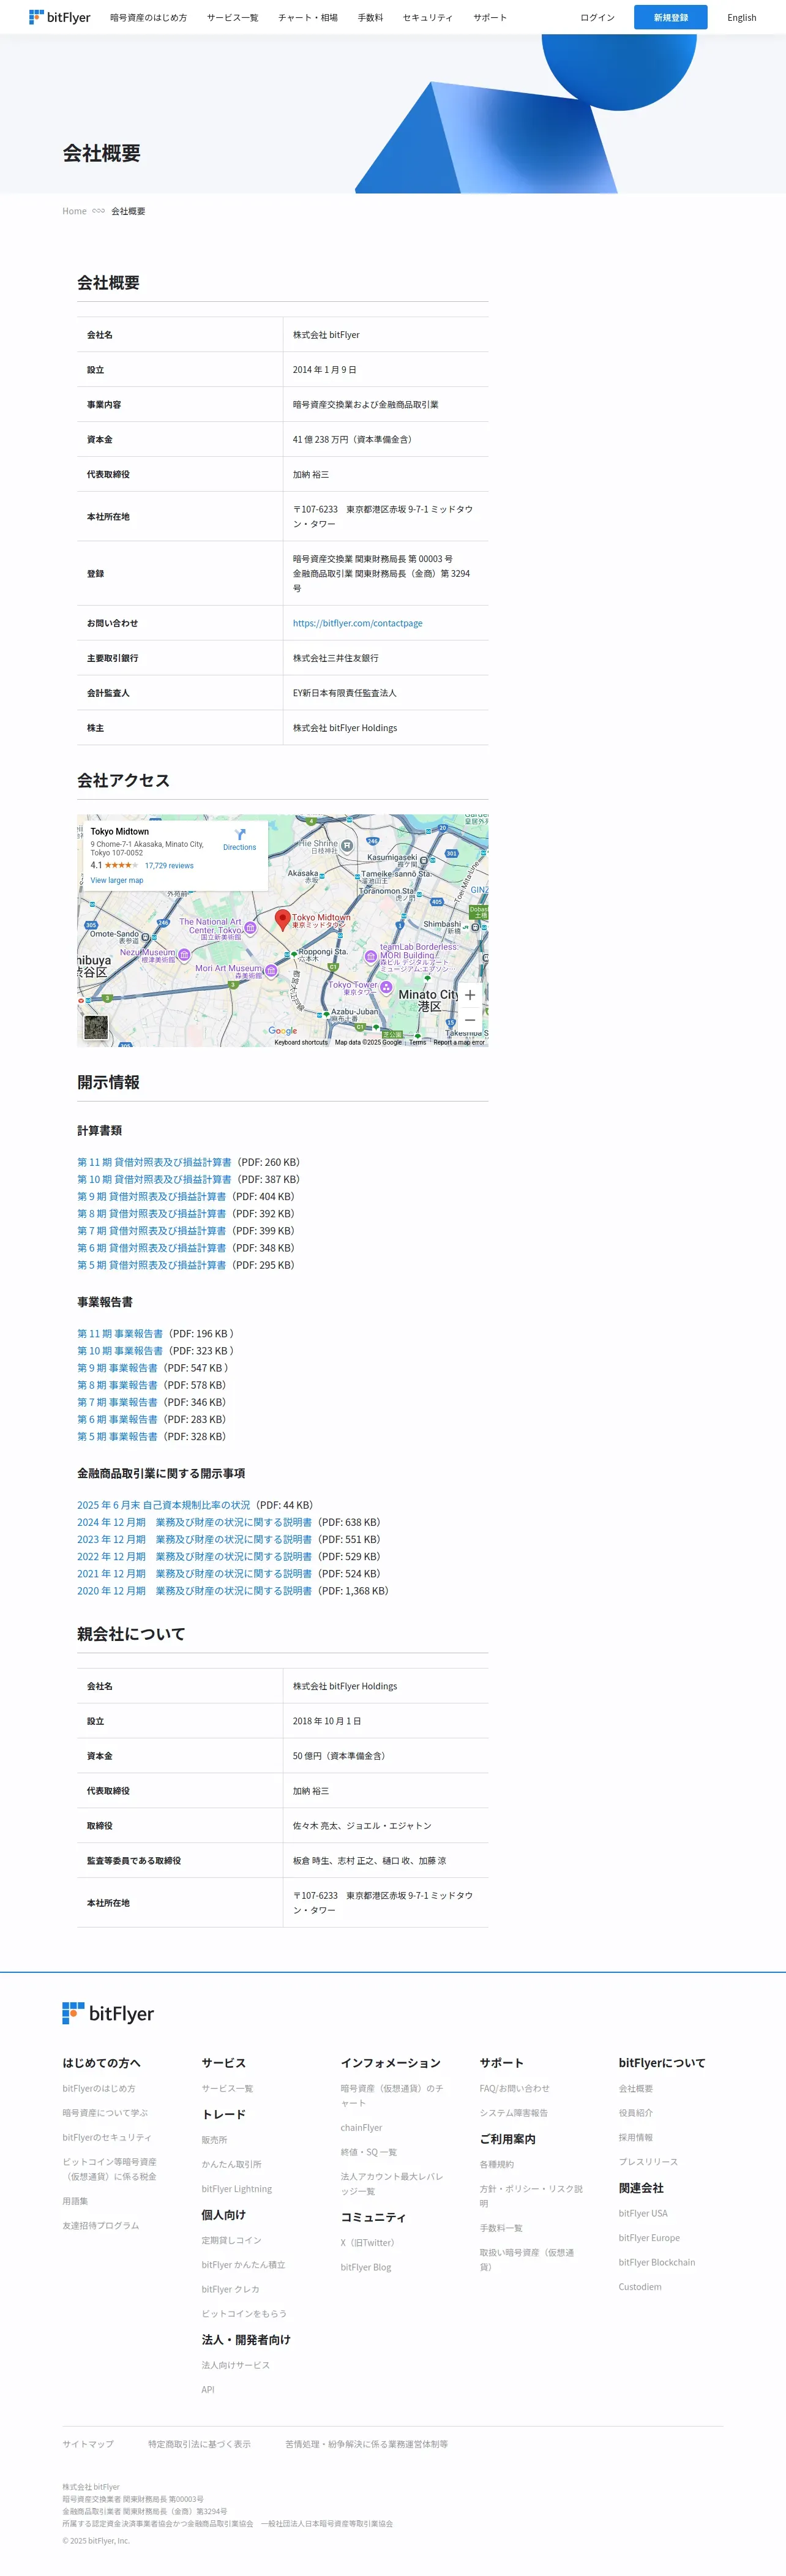Click footer link bitFlyer Lightning

(237, 2189)
